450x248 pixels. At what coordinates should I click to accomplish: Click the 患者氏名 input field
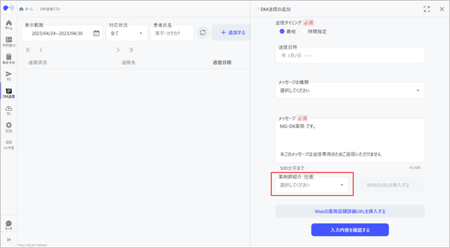pyautogui.click(x=172, y=33)
